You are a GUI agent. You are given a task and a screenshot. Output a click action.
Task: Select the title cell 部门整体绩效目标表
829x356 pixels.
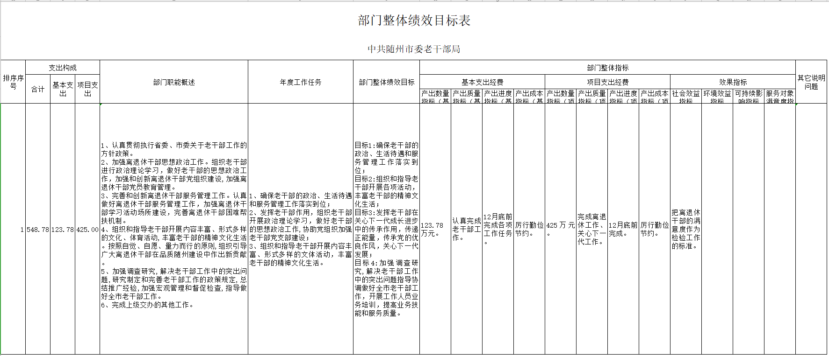tap(414, 21)
